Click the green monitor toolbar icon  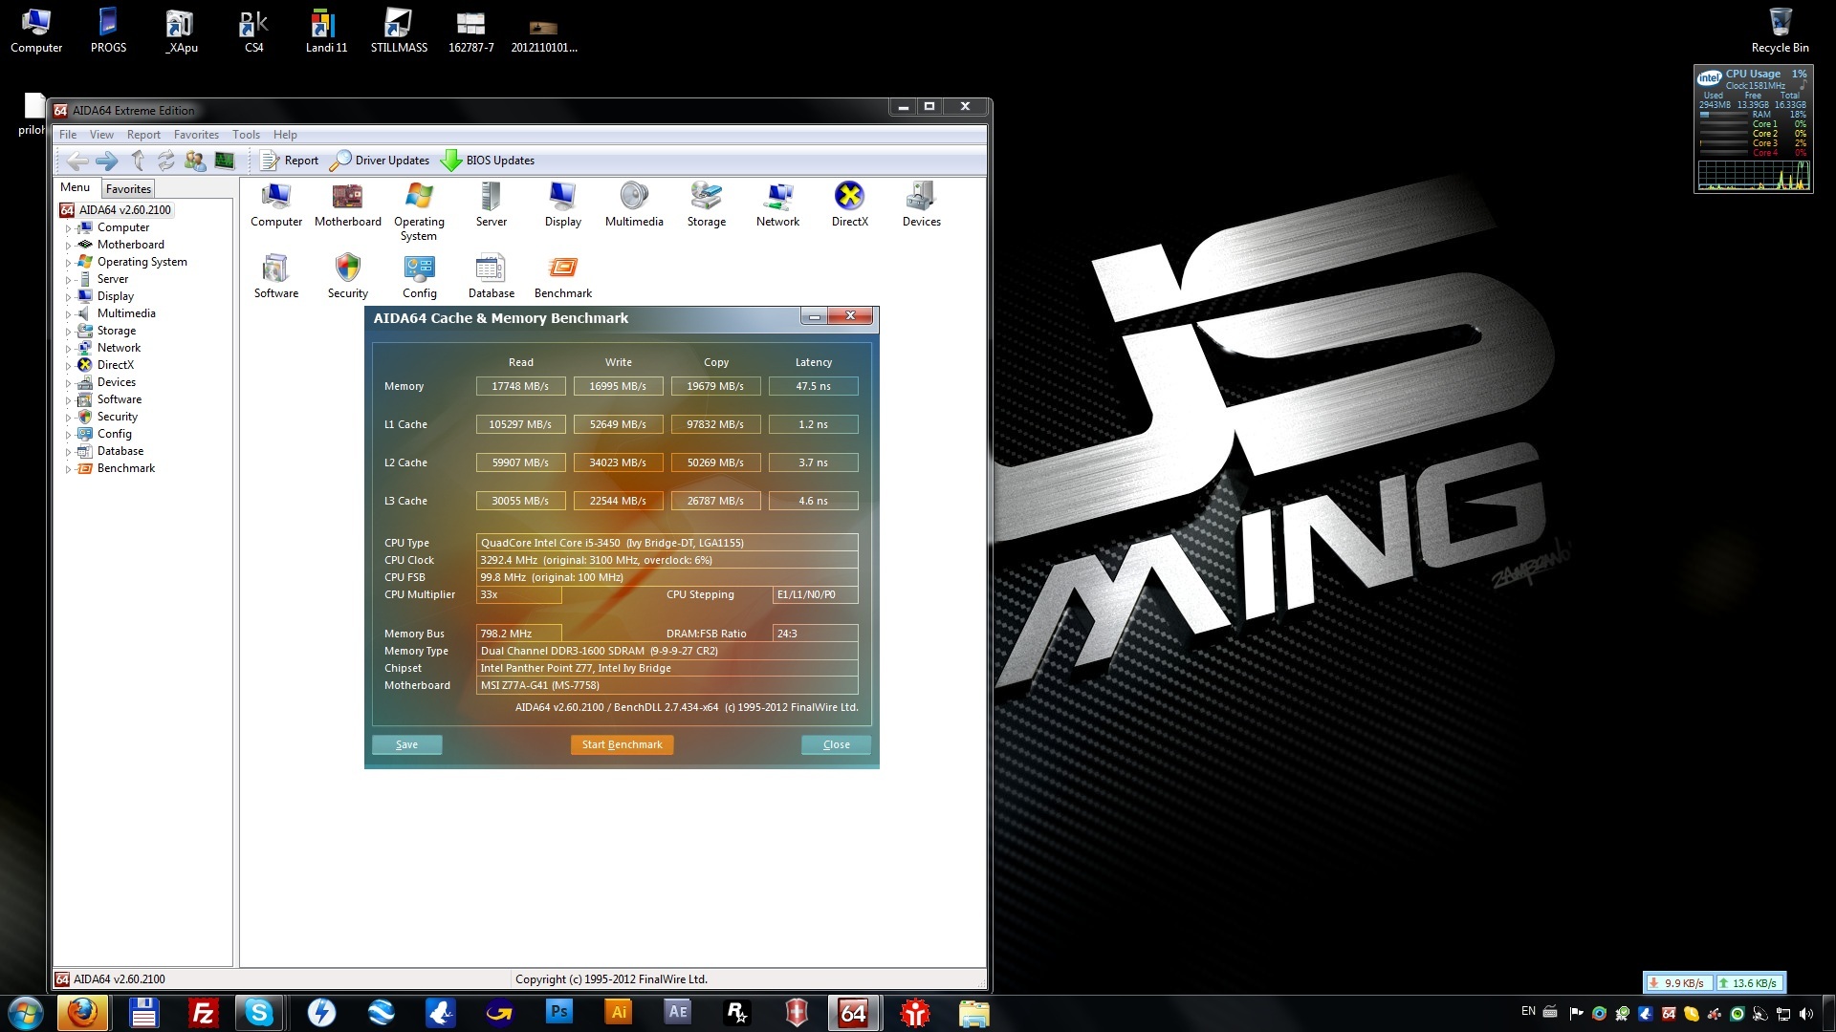(x=225, y=161)
